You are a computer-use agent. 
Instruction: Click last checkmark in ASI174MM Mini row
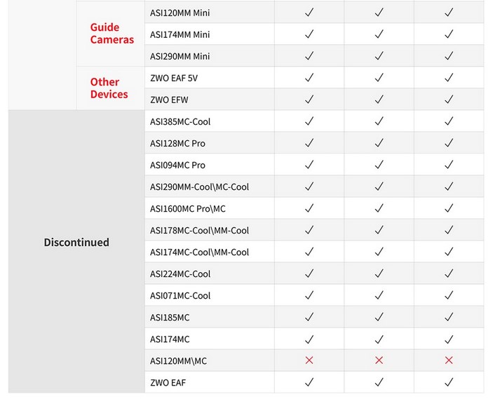(449, 34)
